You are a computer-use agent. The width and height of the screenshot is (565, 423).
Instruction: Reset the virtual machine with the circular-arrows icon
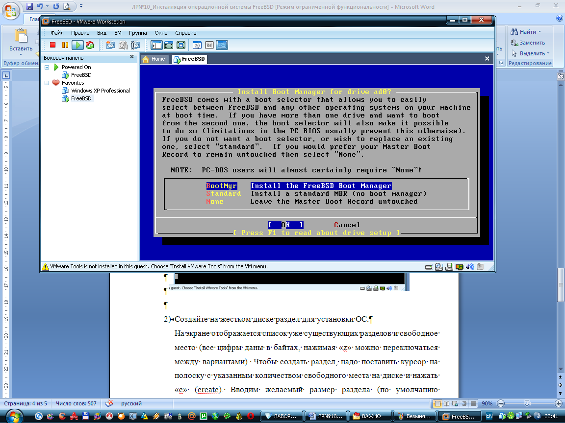click(90, 45)
